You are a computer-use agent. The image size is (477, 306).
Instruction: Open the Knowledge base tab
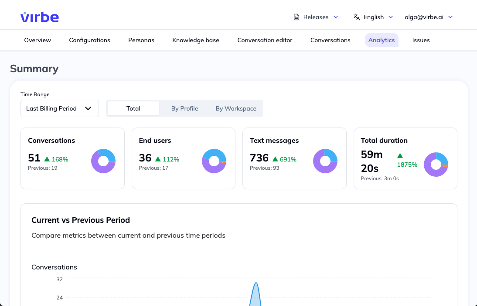tap(196, 40)
